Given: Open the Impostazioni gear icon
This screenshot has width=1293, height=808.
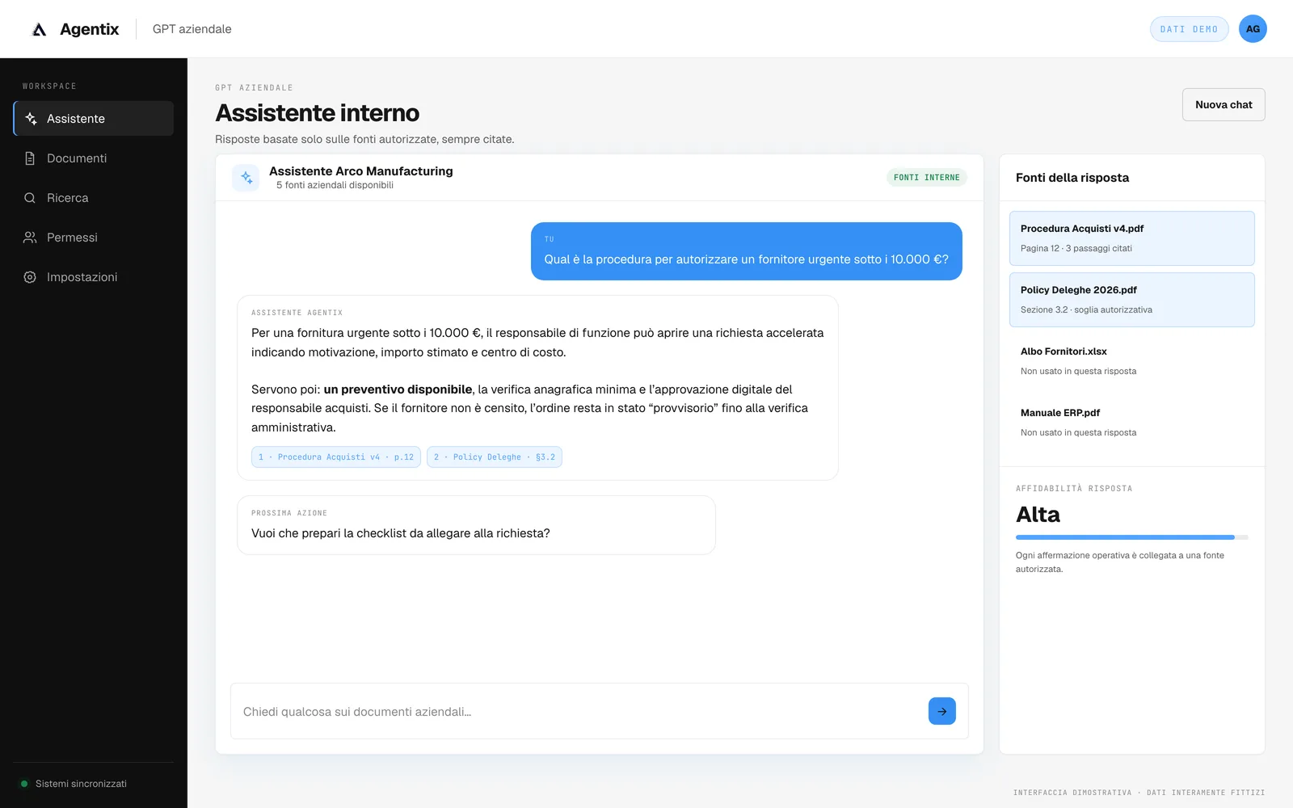Looking at the screenshot, I should (x=30, y=277).
